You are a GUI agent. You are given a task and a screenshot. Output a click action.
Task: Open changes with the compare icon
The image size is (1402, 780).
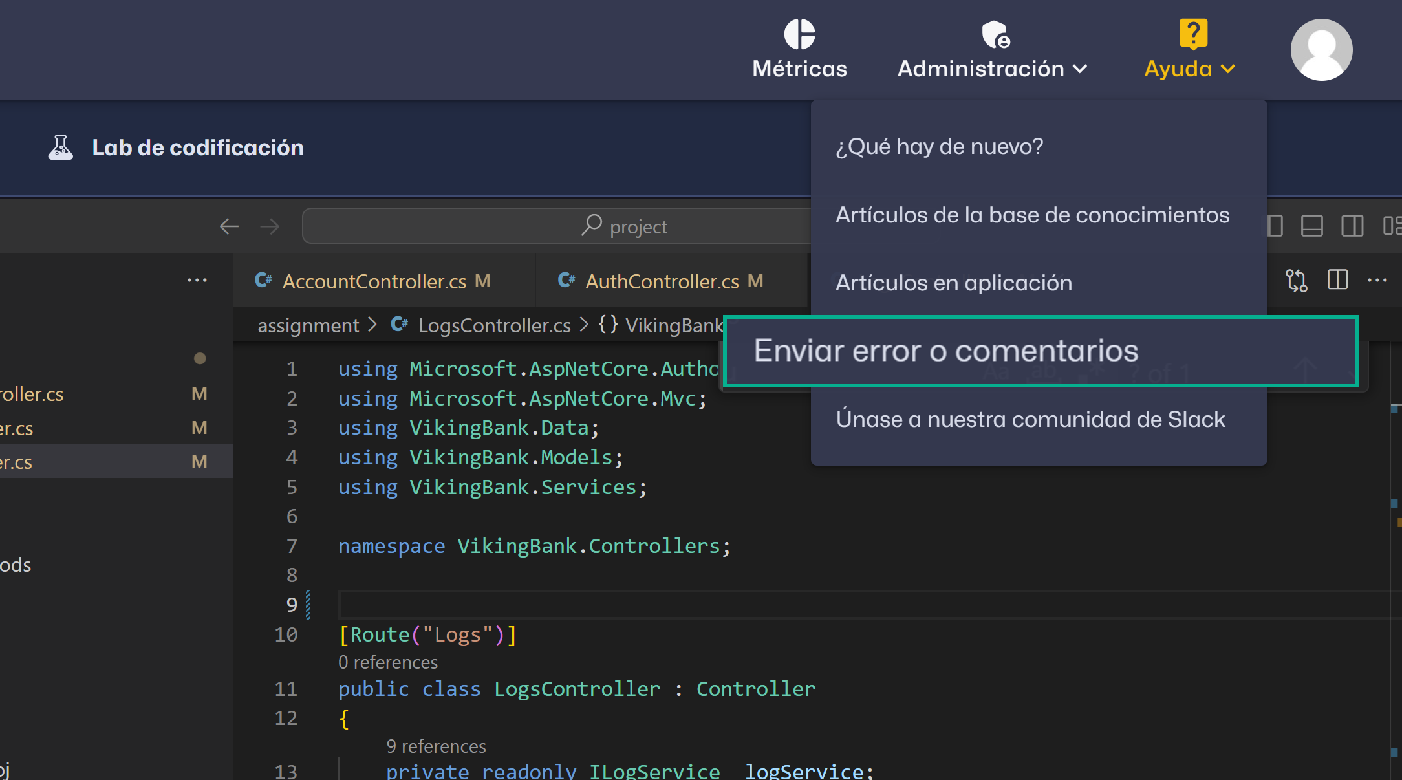coord(1297,280)
